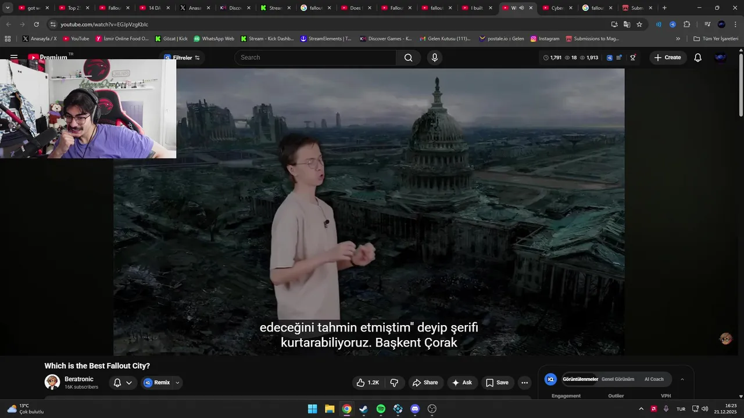Open more actions three-dot menu
Image resolution: width=744 pixels, height=418 pixels.
pyautogui.click(x=524, y=383)
